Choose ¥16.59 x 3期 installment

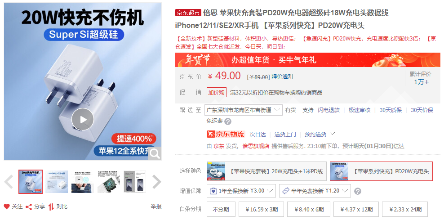pyautogui.click(x=262, y=210)
